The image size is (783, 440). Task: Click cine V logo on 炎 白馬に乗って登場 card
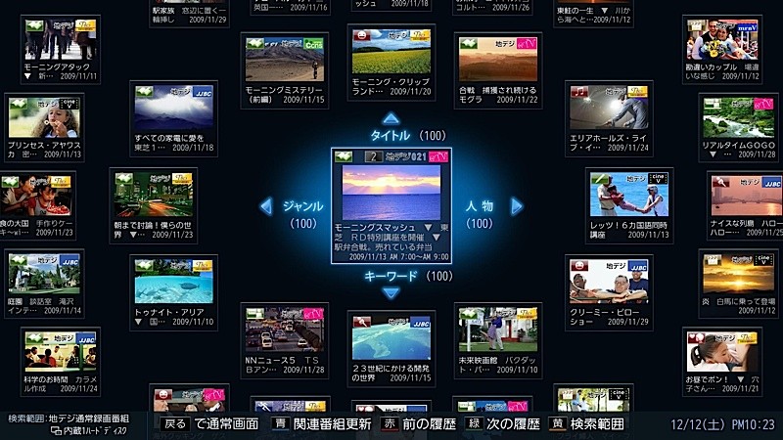763,260
